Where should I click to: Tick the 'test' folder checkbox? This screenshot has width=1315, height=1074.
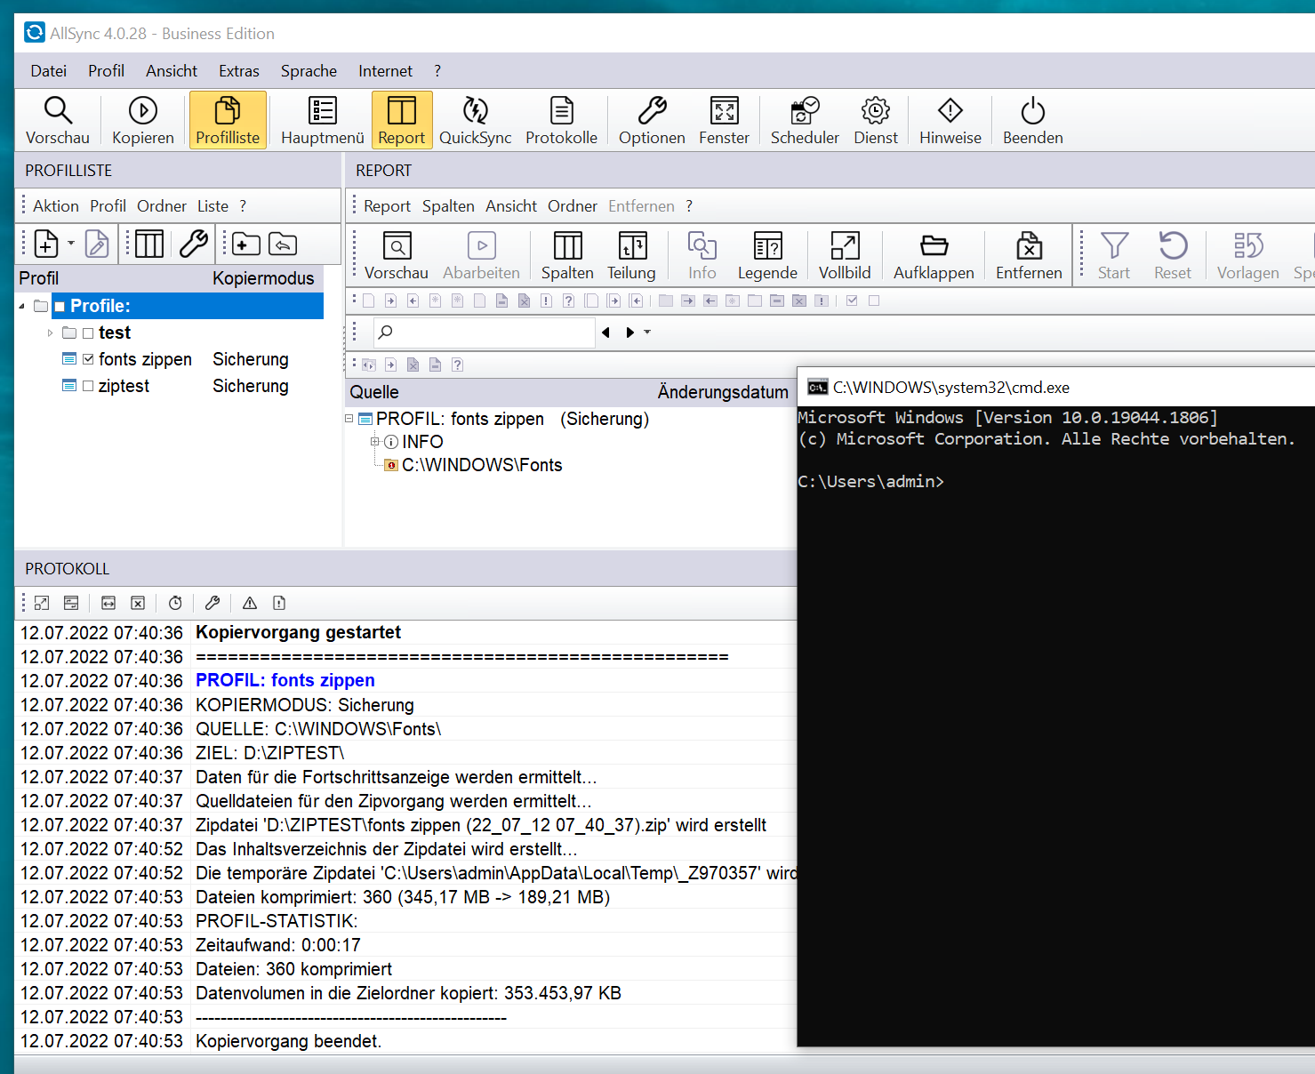(88, 333)
